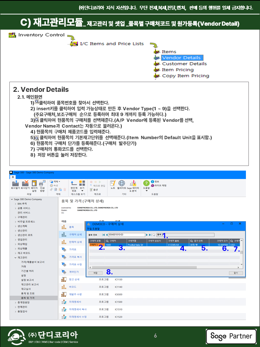Click the 구매처 column finder header
260x347 pixels.
tap(116, 241)
